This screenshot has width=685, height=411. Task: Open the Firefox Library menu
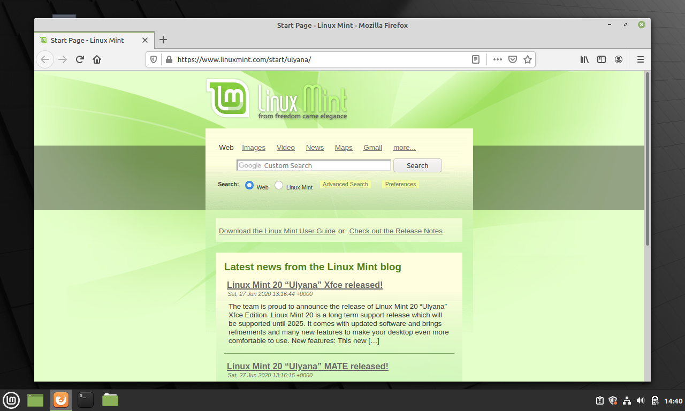pyautogui.click(x=584, y=59)
